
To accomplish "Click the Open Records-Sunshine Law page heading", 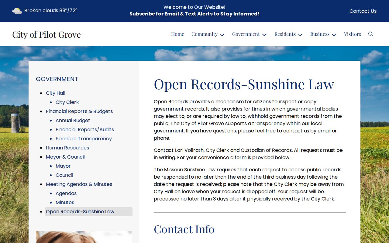I will click(x=244, y=84).
